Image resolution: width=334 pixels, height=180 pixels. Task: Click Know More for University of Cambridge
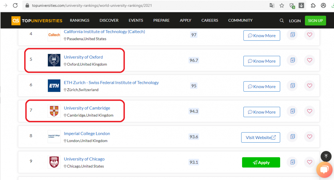pos(262,112)
